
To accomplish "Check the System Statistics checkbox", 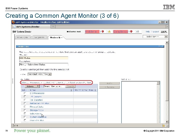I will tap(25, 117).
